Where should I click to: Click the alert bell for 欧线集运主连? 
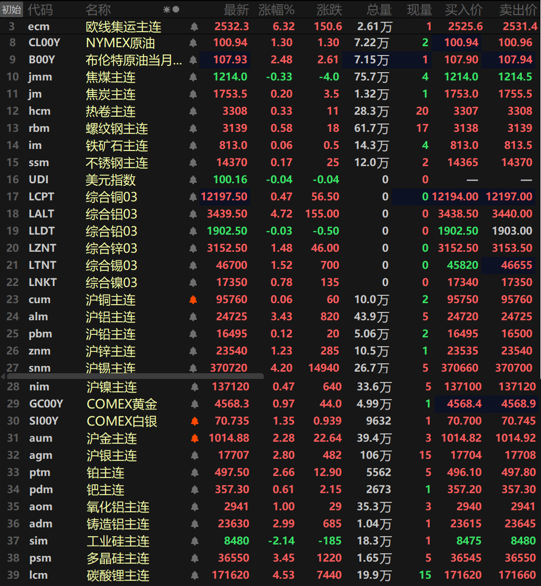(x=194, y=26)
